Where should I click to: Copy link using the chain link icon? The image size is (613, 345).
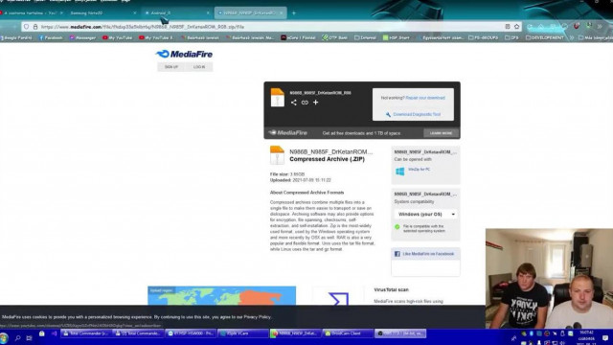click(x=305, y=103)
